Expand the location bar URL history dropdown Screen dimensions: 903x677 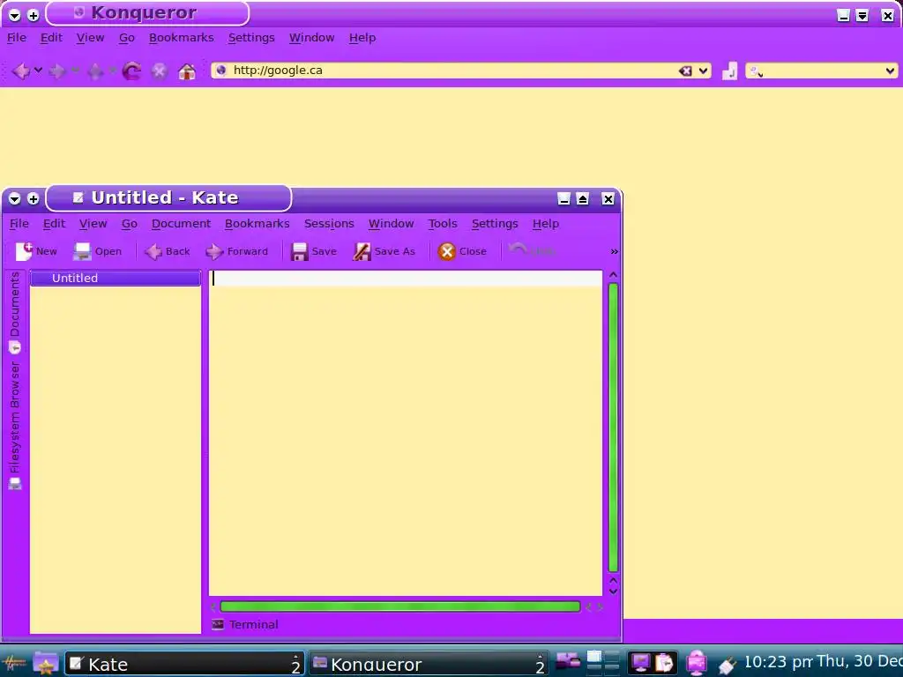click(x=703, y=71)
